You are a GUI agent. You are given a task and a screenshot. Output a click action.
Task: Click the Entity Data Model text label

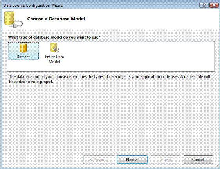coord(54,59)
